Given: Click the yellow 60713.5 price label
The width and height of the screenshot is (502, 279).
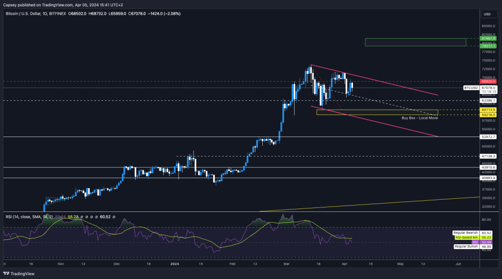Looking at the screenshot, I should tap(489, 110).
